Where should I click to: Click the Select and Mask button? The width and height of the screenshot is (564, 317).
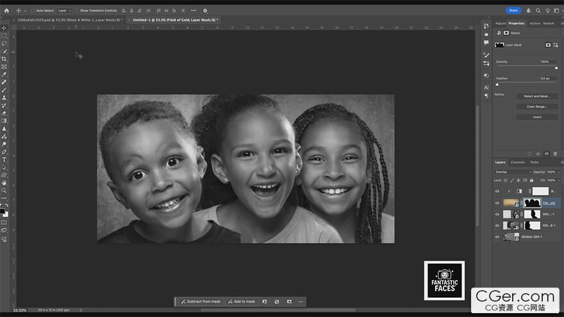[x=536, y=96]
